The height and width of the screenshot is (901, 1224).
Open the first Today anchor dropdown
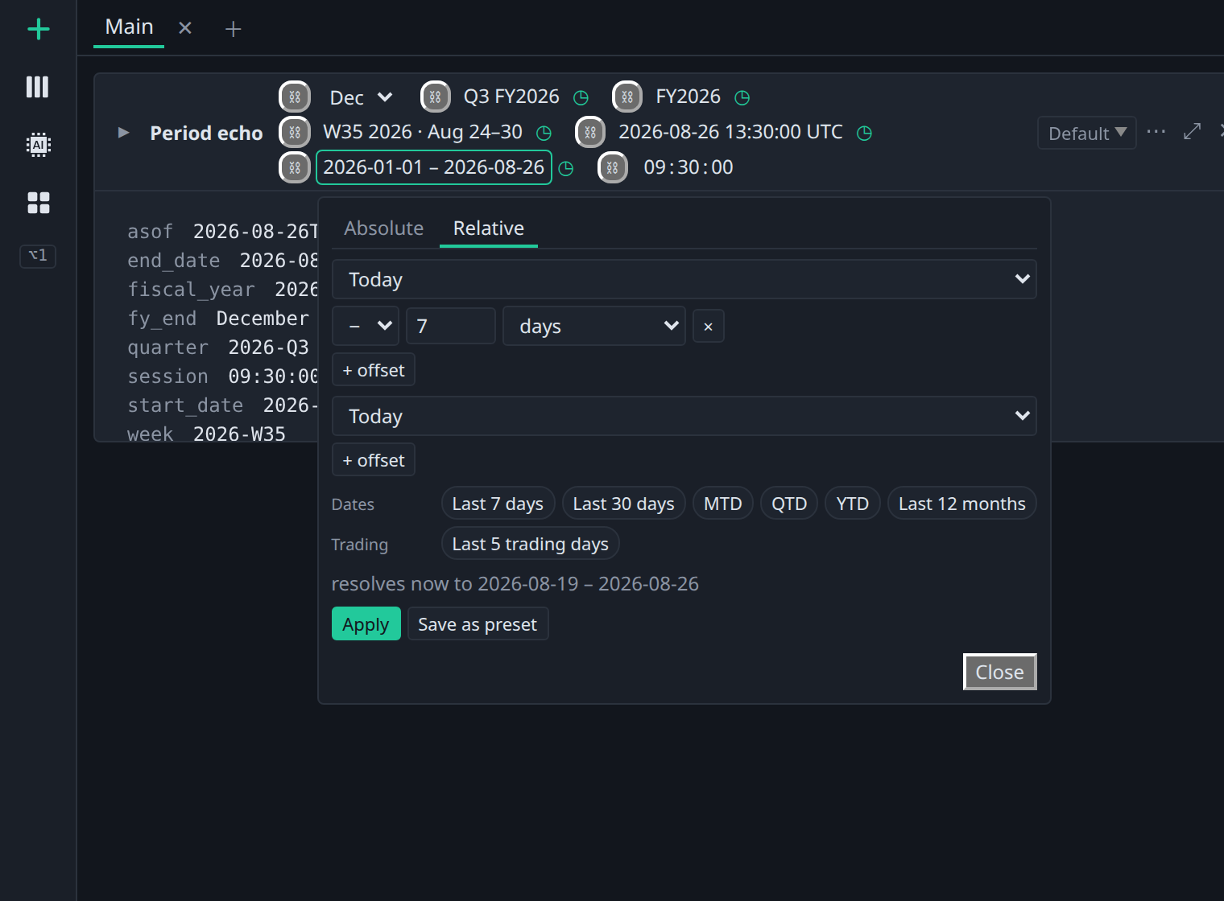[684, 279]
